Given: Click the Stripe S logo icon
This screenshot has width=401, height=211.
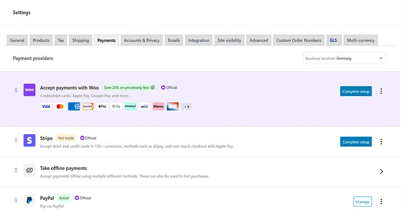Looking at the screenshot, I should click(x=30, y=140).
